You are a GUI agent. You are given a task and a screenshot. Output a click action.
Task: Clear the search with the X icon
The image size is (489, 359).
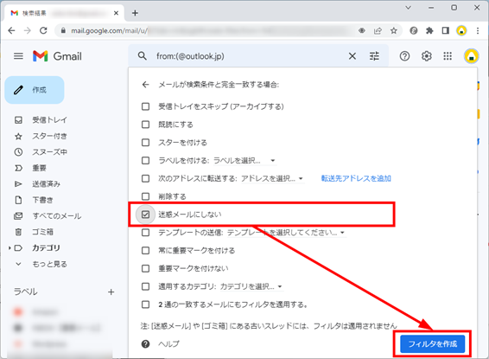[352, 56]
